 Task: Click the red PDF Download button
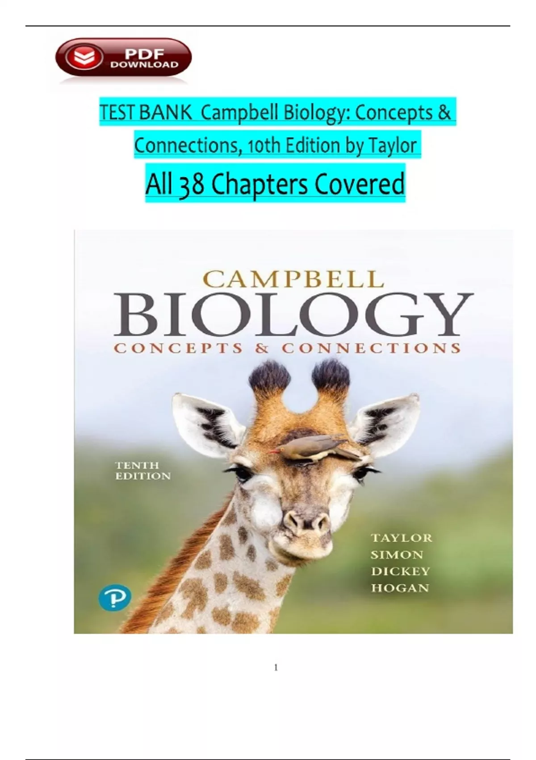pyautogui.click(x=123, y=59)
